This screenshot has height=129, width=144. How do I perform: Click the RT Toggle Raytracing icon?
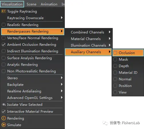(x=4, y=11)
